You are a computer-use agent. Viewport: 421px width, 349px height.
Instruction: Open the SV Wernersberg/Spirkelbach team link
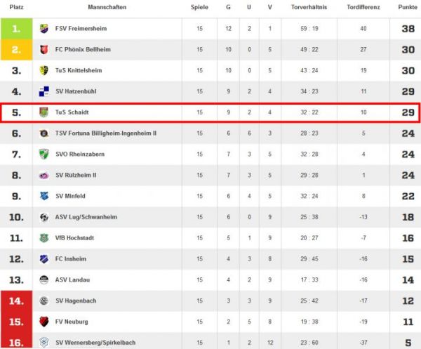(95, 343)
